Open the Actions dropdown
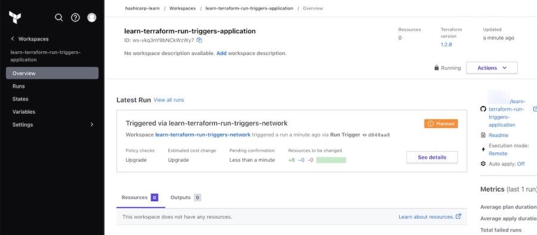Image resolution: width=537 pixels, height=235 pixels. [x=492, y=68]
